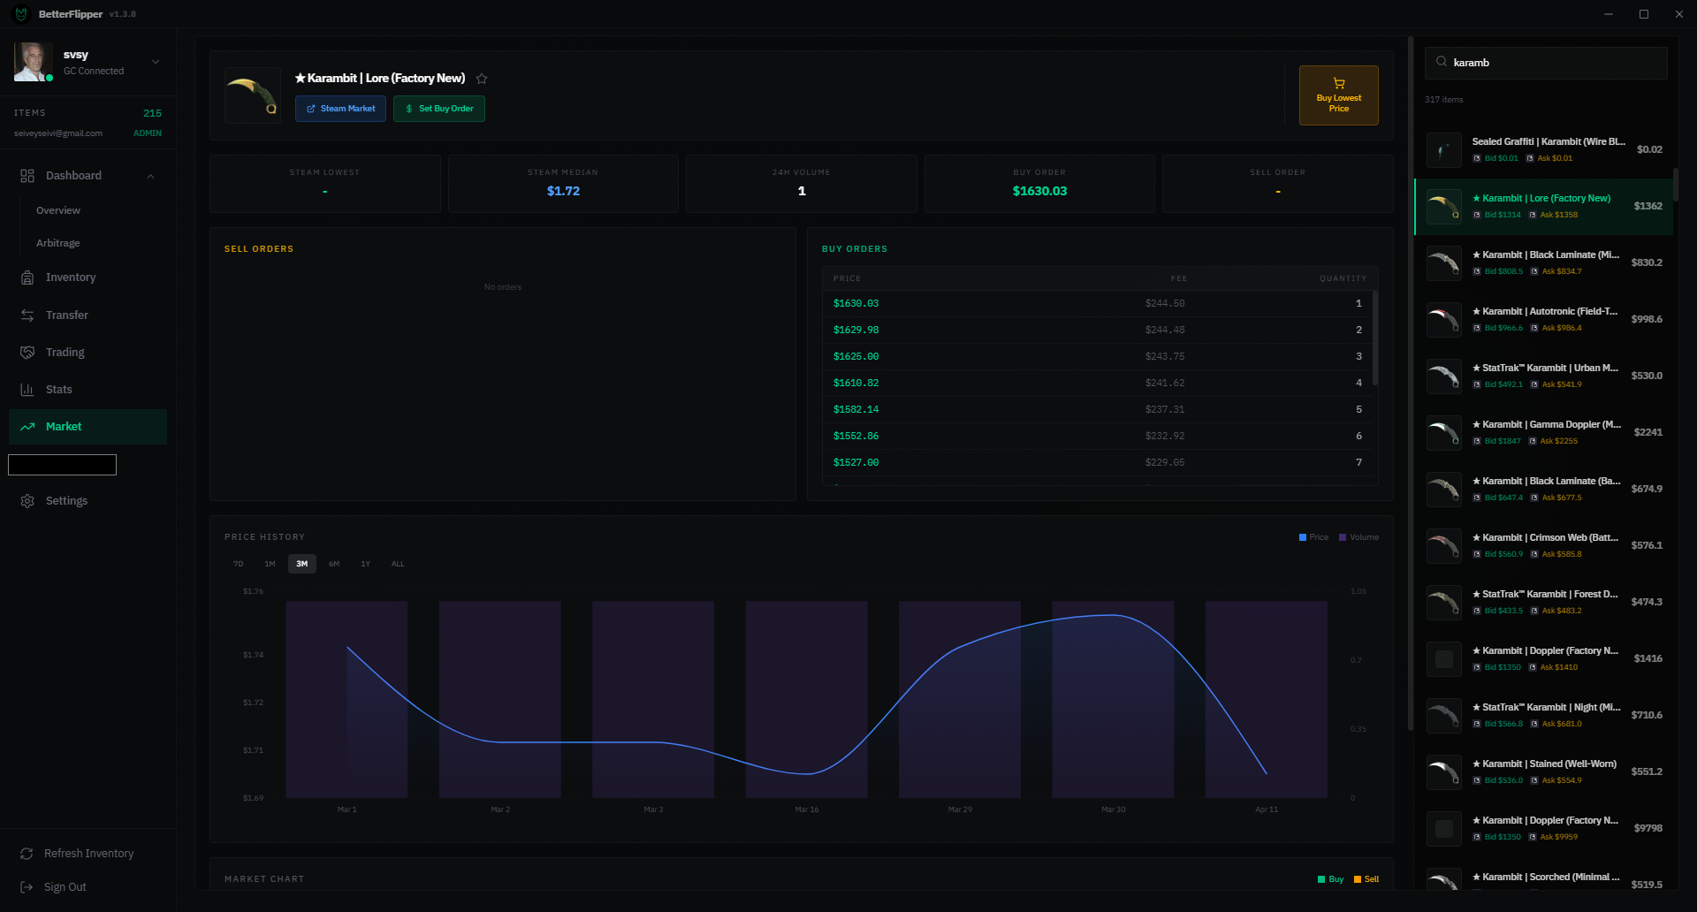Select Karambit Black Laminate in the results list
The width and height of the screenshot is (1697, 912).
[x=1547, y=262]
